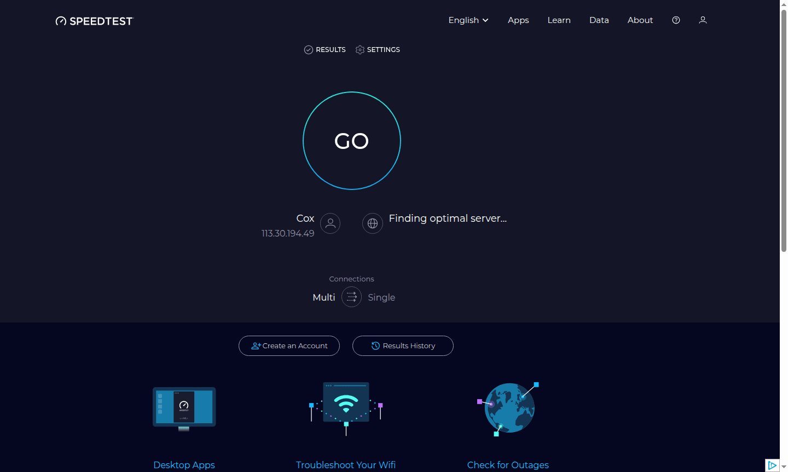This screenshot has height=472, width=788.
Task: Click Create an Account
Action: click(x=289, y=346)
